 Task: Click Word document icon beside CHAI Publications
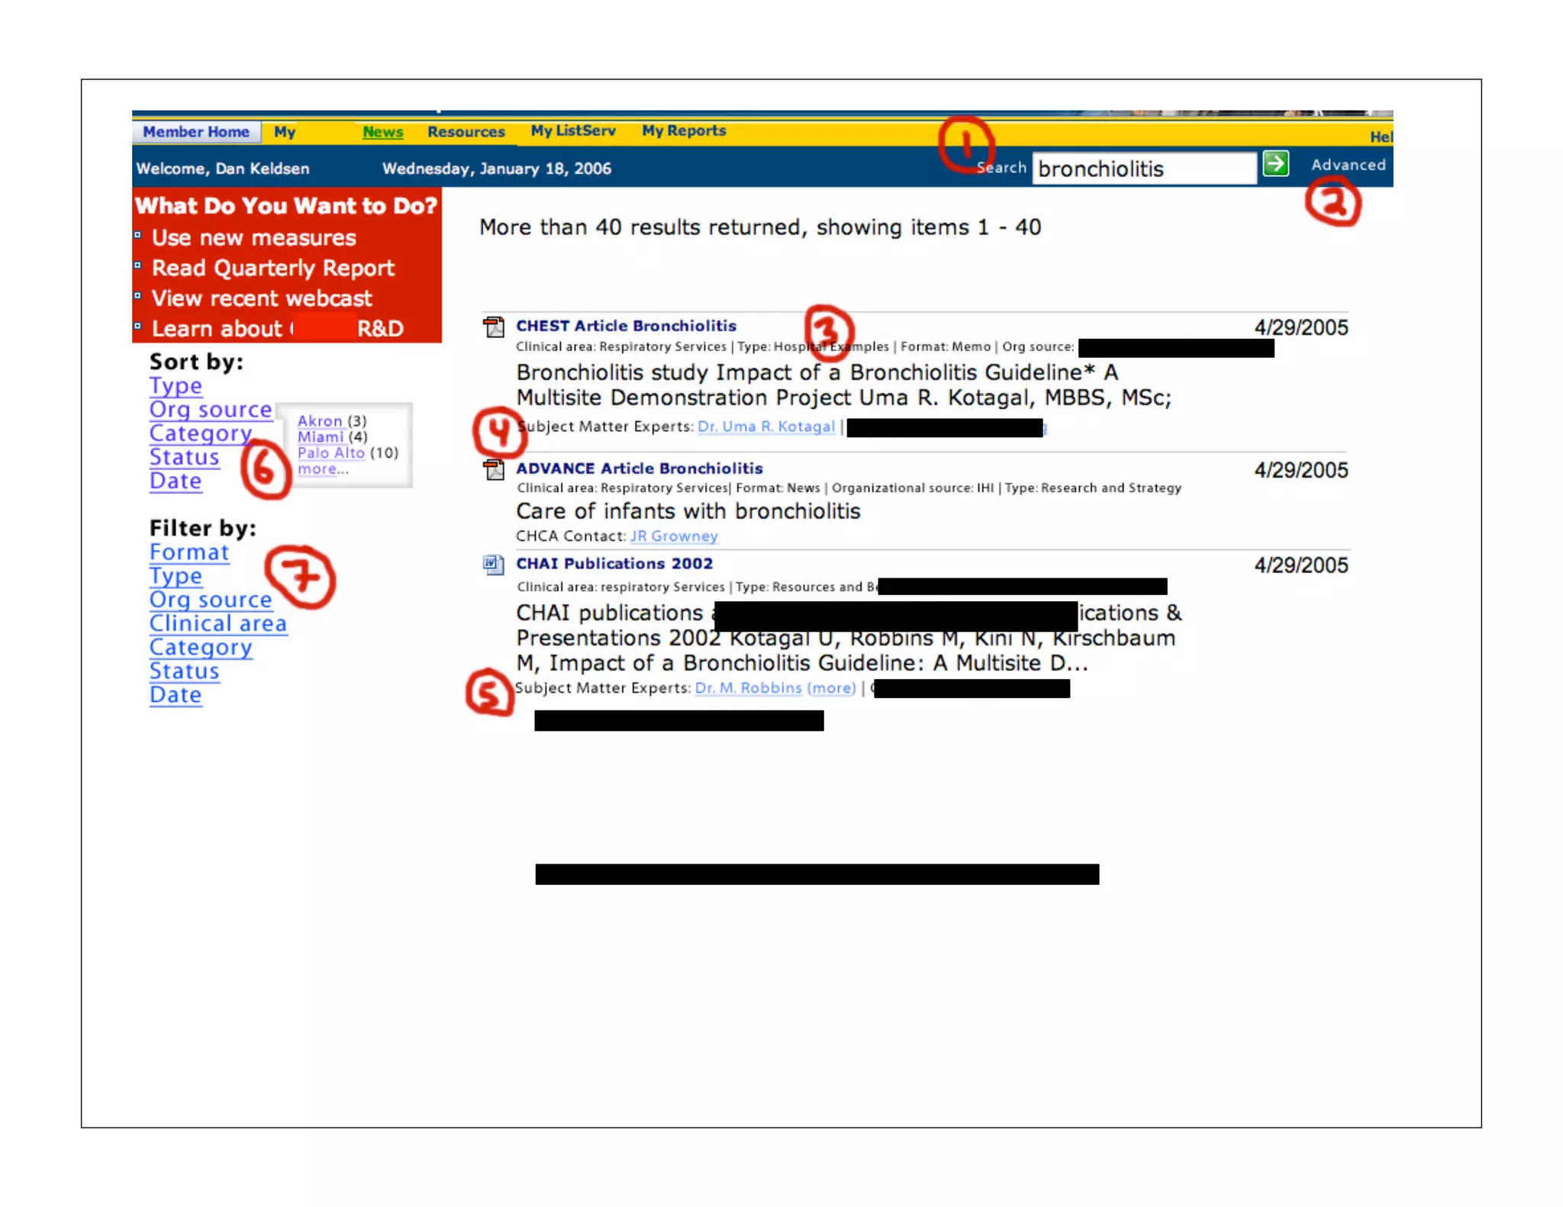(x=493, y=565)
